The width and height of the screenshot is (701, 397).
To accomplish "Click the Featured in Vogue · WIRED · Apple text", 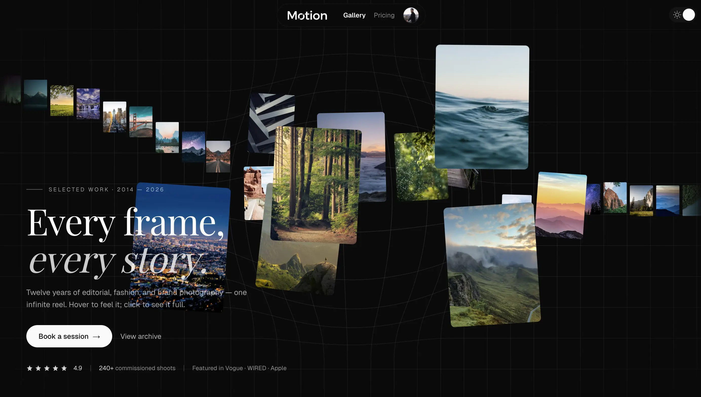I will (239, 368).
